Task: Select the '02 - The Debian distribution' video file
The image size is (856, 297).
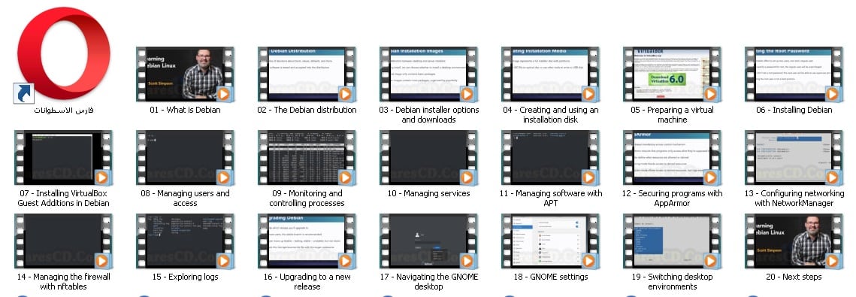Action: point(307,74)
